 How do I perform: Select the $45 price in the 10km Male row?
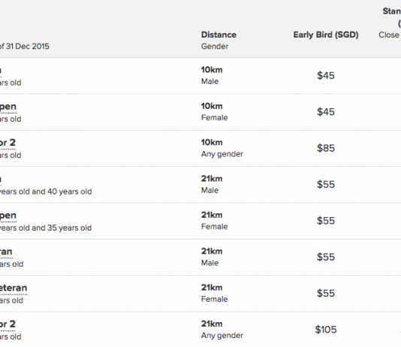coord(326,75)
